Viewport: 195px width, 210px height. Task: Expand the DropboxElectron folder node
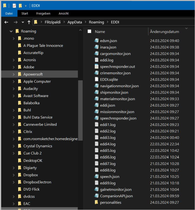pyautogui.click(x=14, y=182)
